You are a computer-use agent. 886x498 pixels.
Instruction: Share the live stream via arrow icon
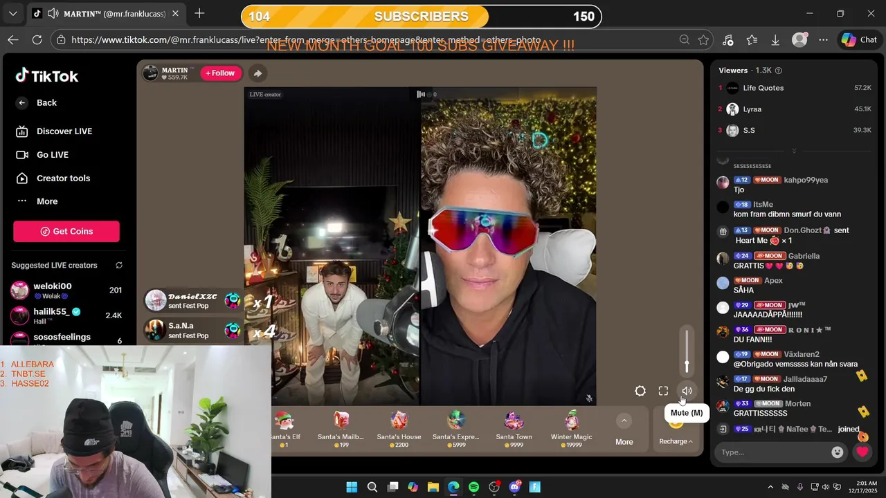(x=257, y=73)
